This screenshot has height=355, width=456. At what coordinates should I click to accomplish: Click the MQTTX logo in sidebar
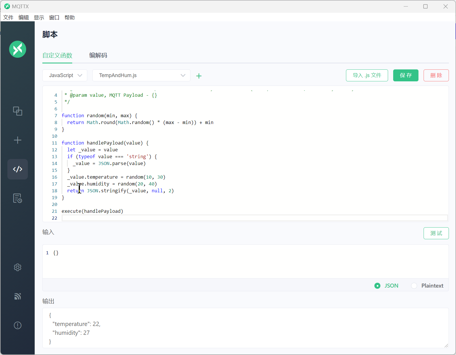tap(18, 49)
